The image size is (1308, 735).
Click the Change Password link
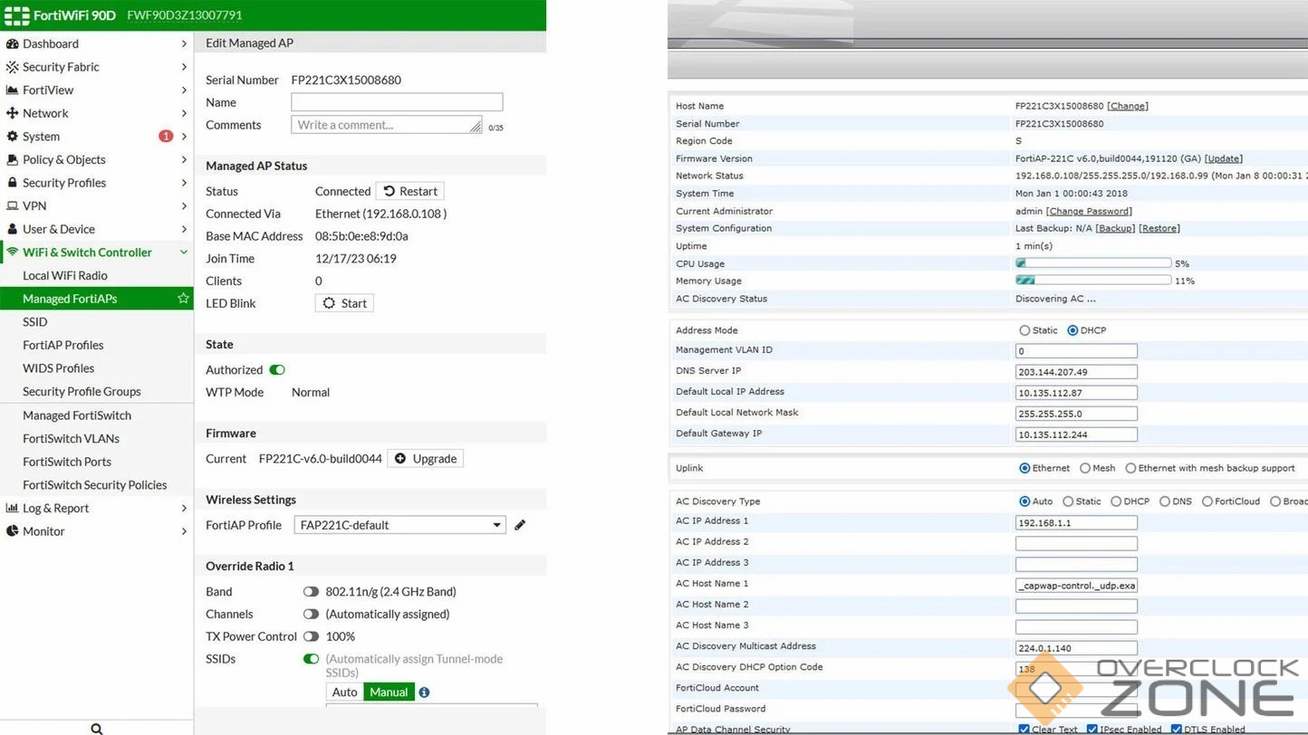pos(1089,211)
